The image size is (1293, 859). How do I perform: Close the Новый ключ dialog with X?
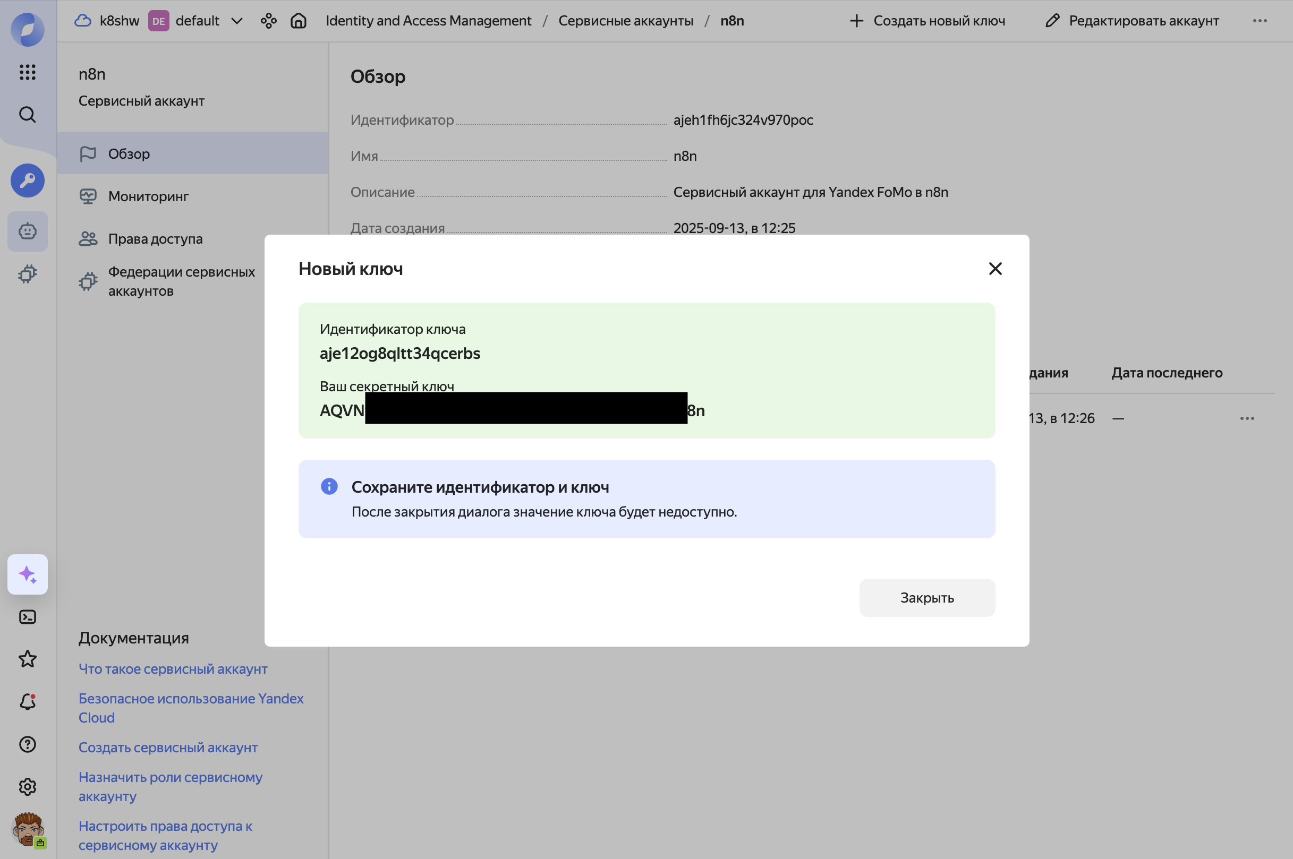pyautogui.click(x=995, y=269)
